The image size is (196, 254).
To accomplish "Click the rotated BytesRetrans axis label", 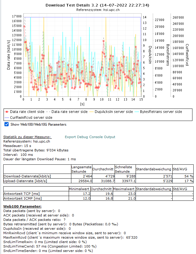I will coord(168,55).
